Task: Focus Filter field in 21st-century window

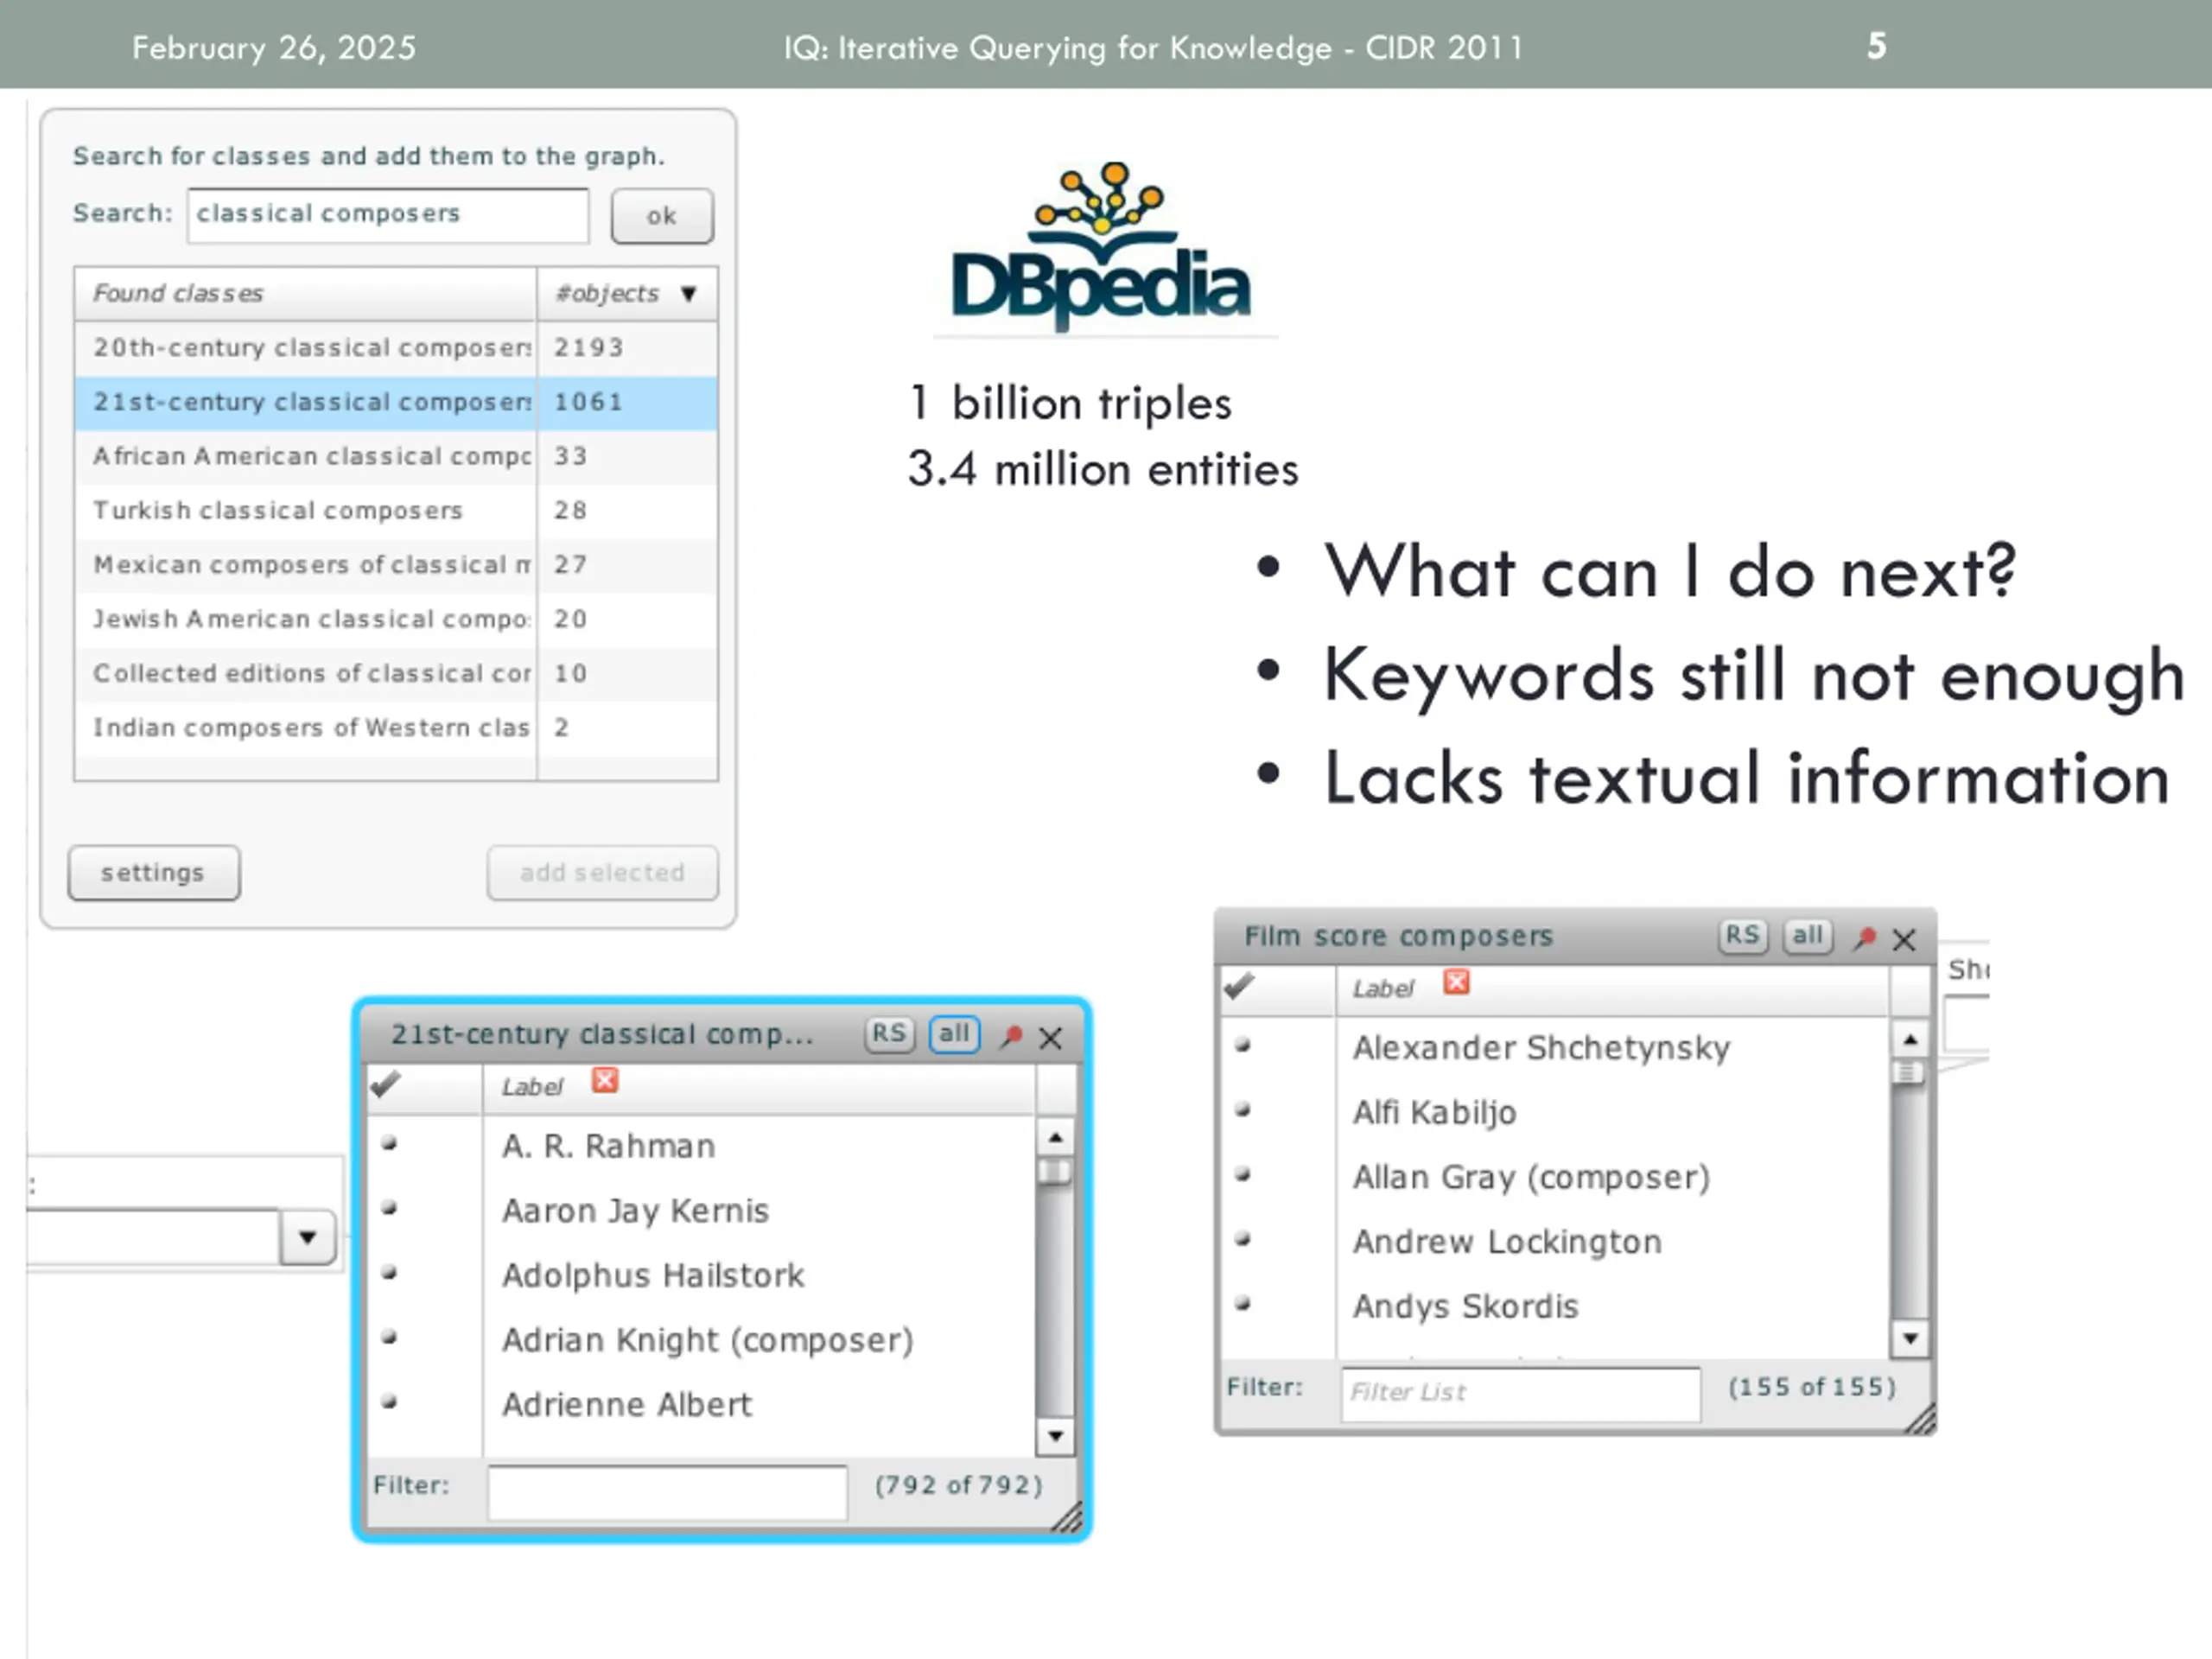Action: pyautogui.click(x=667, y=1493)
